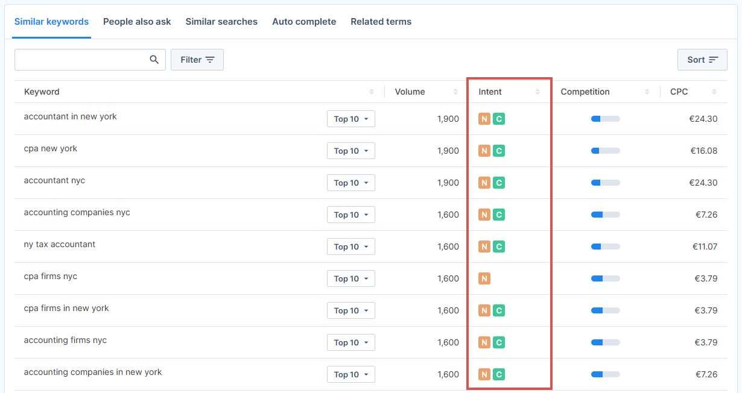742x393 pixels.
Task: Expand Top 10 dropdown for cpa firms nyc
Action: pos(351,278)
